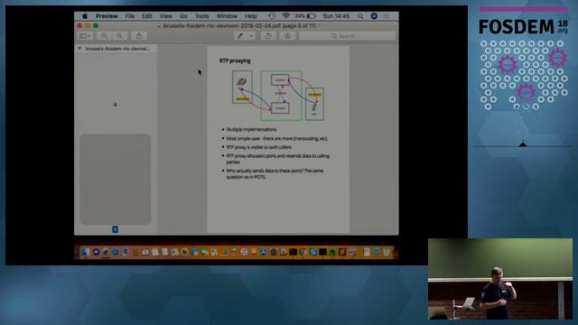Screen dimensions: 578x325
Task: Select the page 5 thumbnail in sidebar
Action: [116, 179]
